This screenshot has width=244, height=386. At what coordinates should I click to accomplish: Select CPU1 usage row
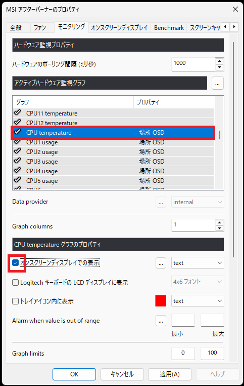click(x=113, y=142)
